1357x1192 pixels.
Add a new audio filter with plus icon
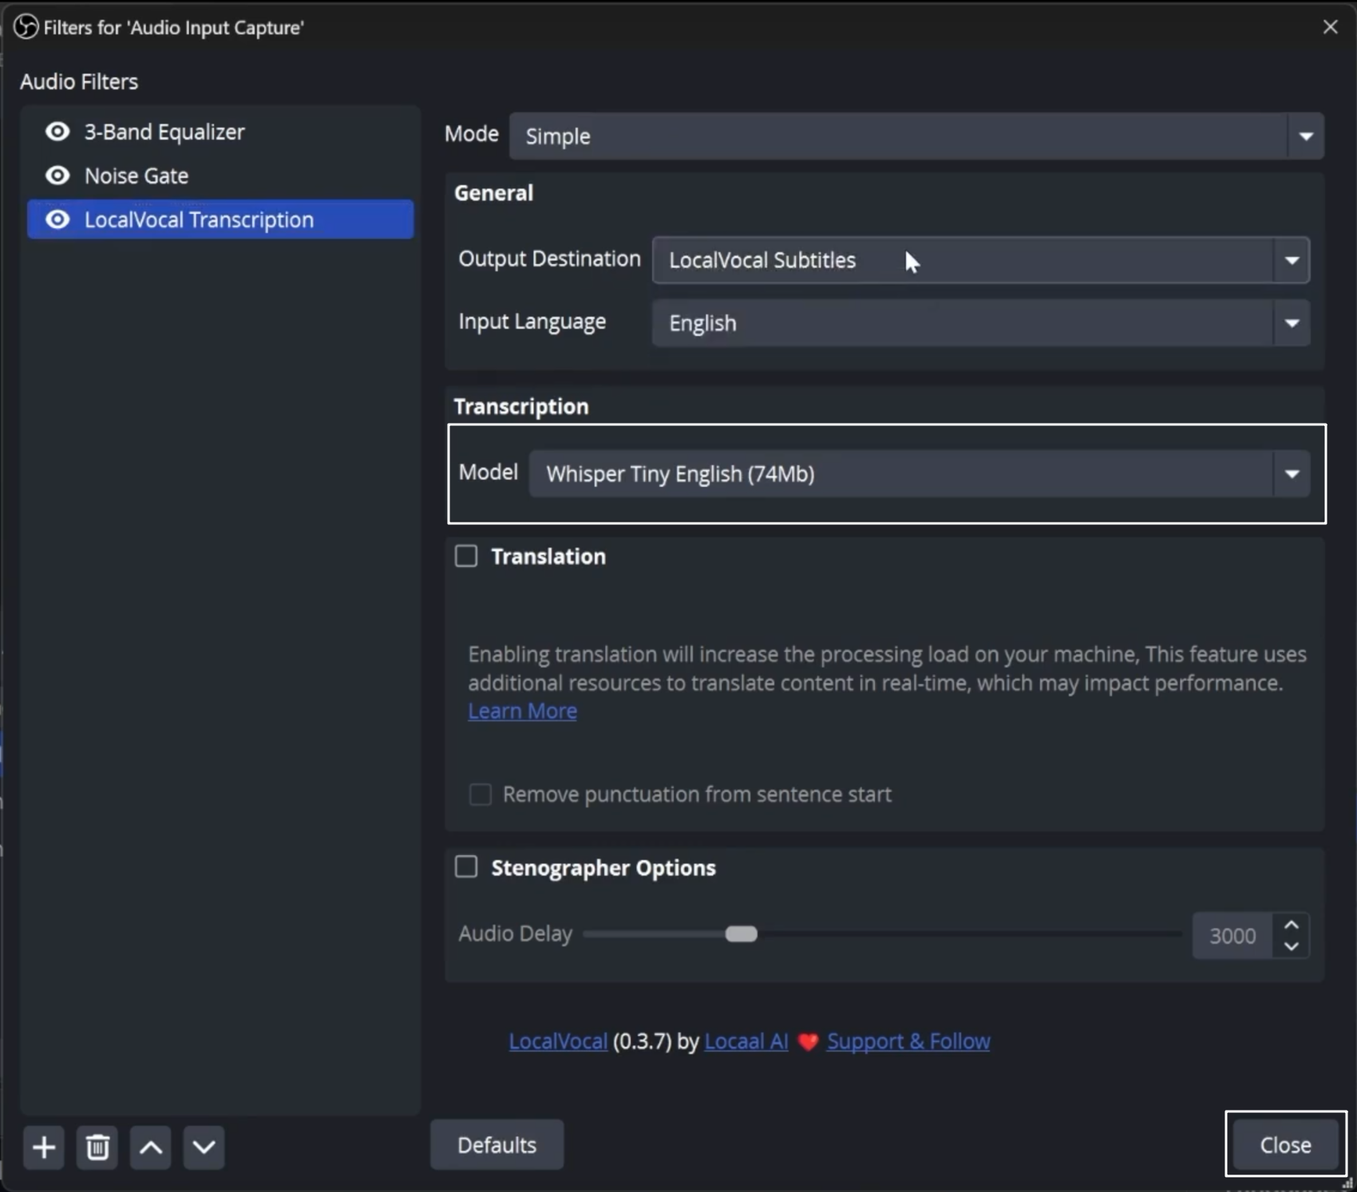pyautogui.click(x=44, y=1147)
